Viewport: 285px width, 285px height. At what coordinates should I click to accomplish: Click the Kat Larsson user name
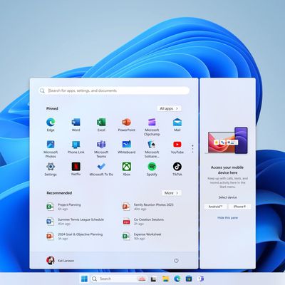click(66, 261)
